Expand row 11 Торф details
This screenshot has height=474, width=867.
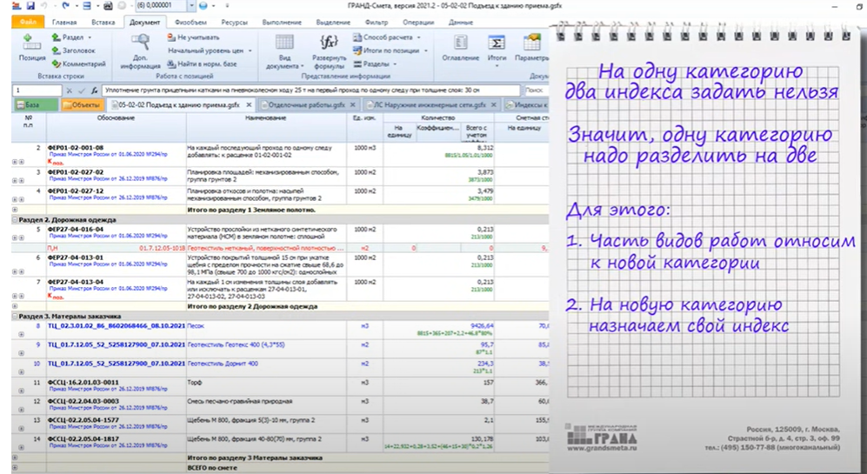21,391
